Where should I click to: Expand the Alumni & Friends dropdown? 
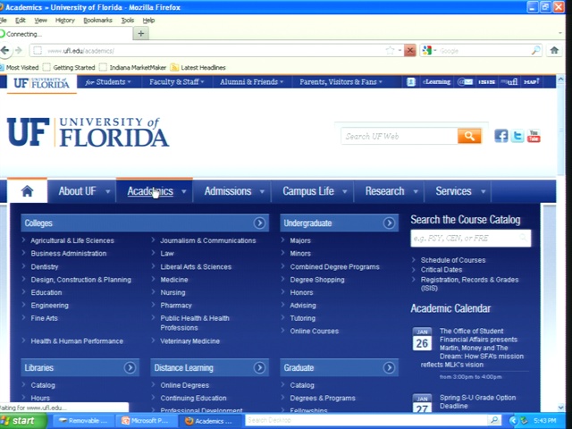pyautogui.click(x=251, y=81)
